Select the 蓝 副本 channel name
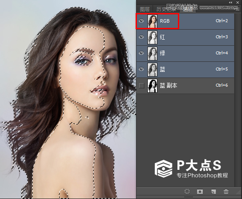This screenshot has height=199, width=242. pos(168,85)
